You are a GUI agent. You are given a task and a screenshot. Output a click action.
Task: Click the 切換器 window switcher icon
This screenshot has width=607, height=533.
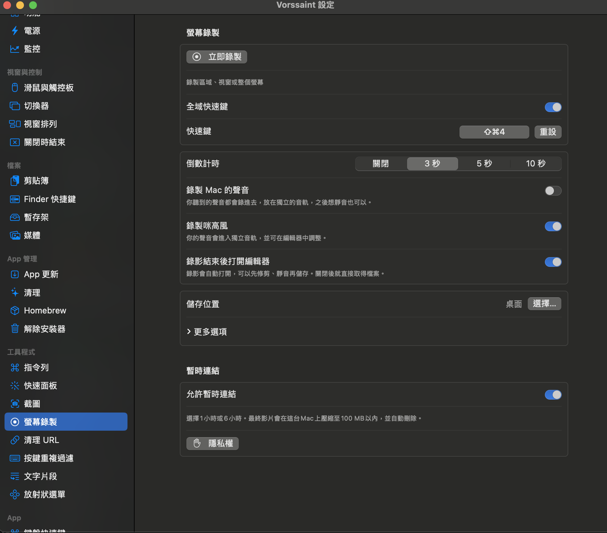(15, 106)
